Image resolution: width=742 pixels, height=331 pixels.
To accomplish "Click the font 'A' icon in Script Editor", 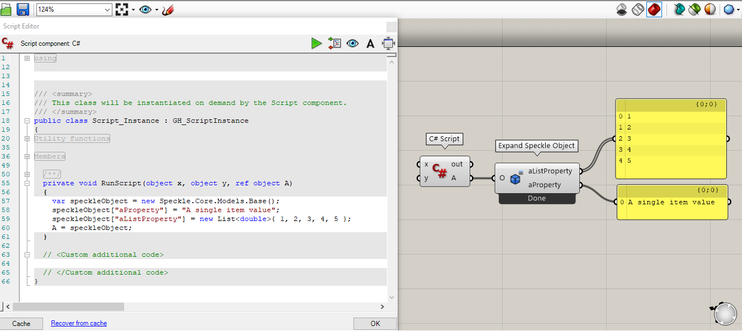I will pyautogui.click(x=370, y=44).
